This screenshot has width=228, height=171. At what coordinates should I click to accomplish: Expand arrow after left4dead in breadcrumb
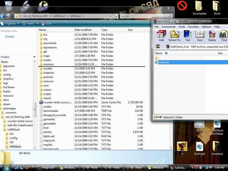point(83,16)
